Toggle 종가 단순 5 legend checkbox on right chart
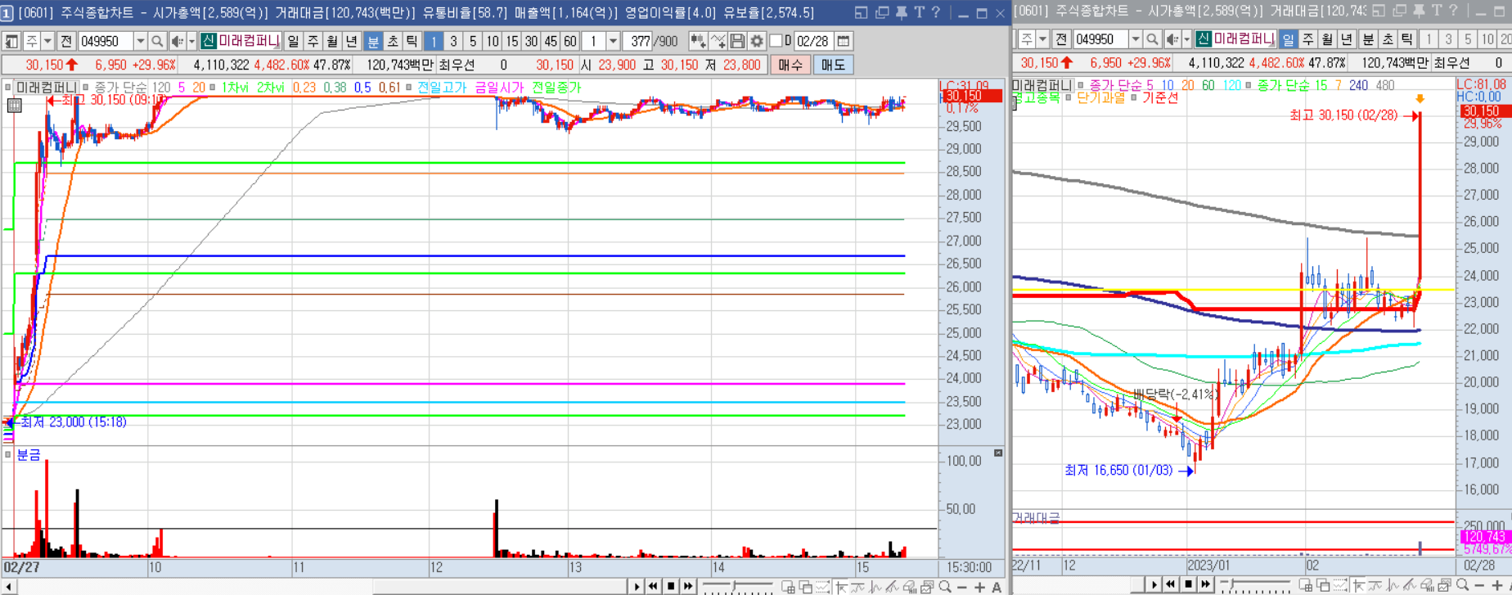 click(1081, 85)
